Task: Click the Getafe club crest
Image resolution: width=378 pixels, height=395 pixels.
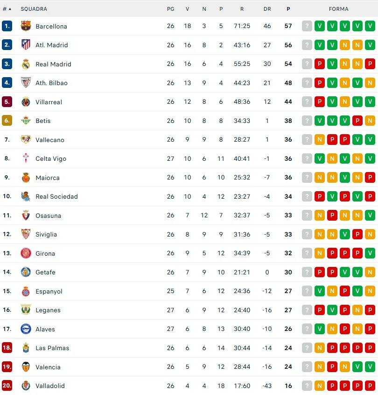Action: [x=26, y=272]
